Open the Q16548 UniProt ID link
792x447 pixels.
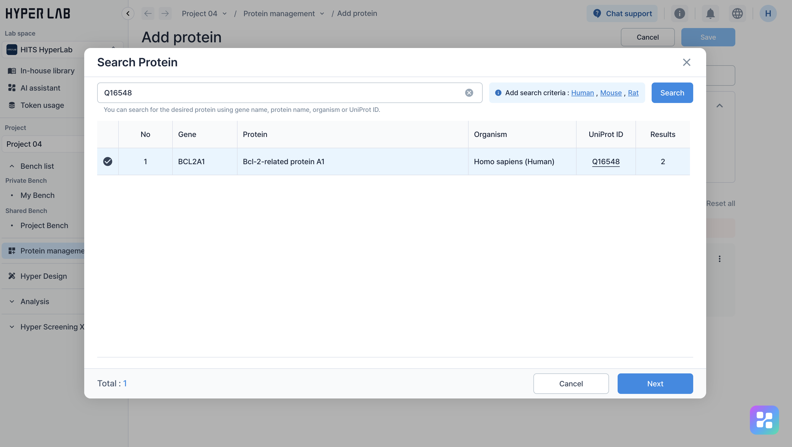click(x=605, y=161)
